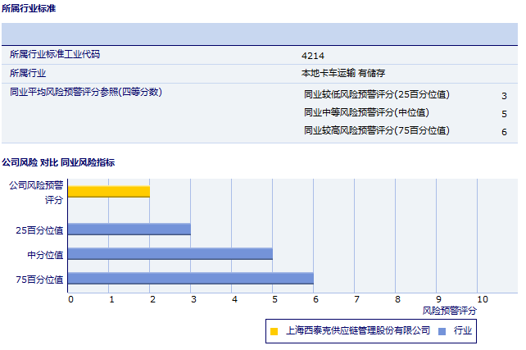Click the 公司风险预警评分 y-axis label
This screenshot has width=526, height=350.
pos(36,192)
